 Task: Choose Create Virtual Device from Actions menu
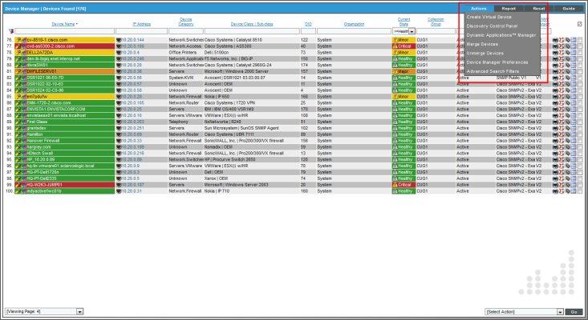tap(490, 16)
